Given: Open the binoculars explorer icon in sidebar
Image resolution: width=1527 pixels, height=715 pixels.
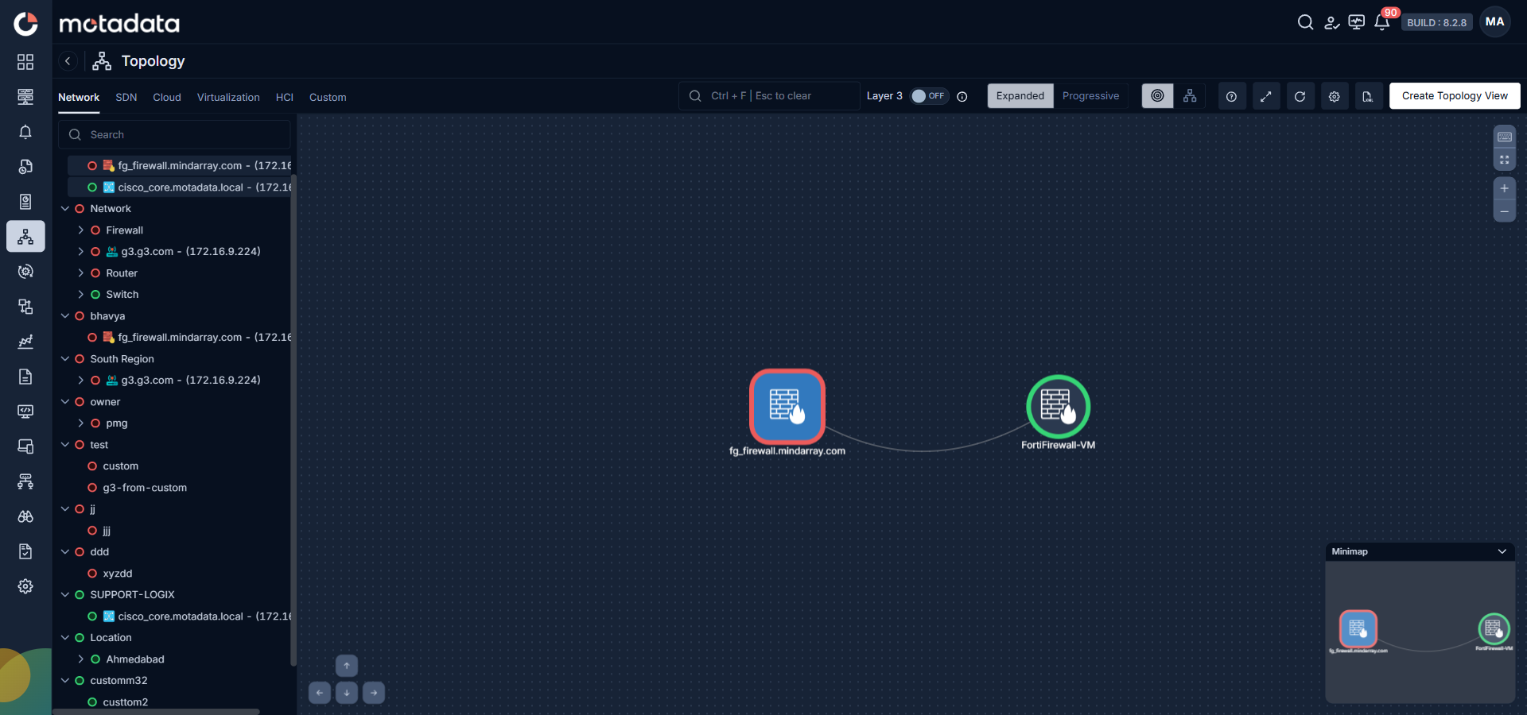Looking at the screenshot, I should click(25, 516).
